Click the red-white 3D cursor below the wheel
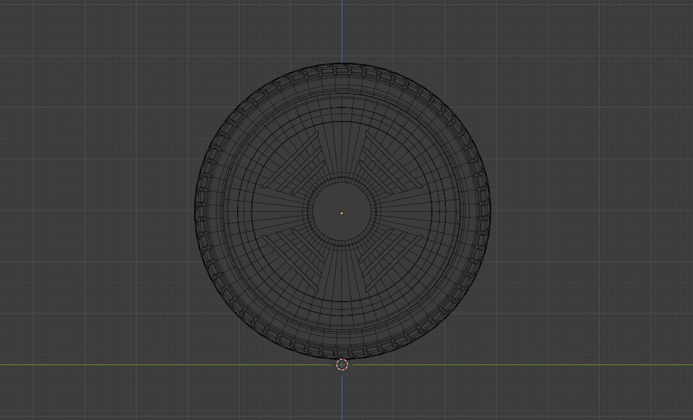This screenshot has height=420, width=693. (x=342, y=365)
